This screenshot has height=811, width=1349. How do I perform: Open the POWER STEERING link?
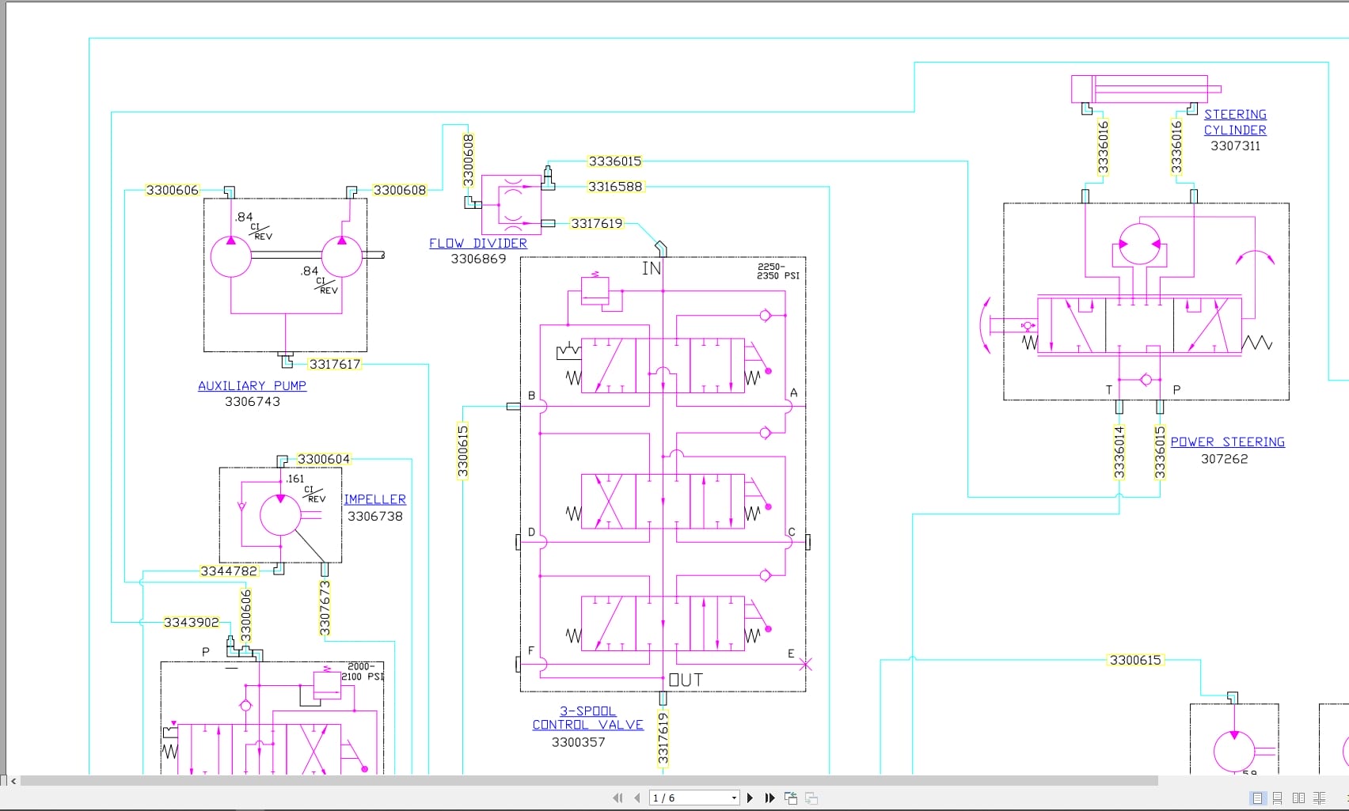1228,442
